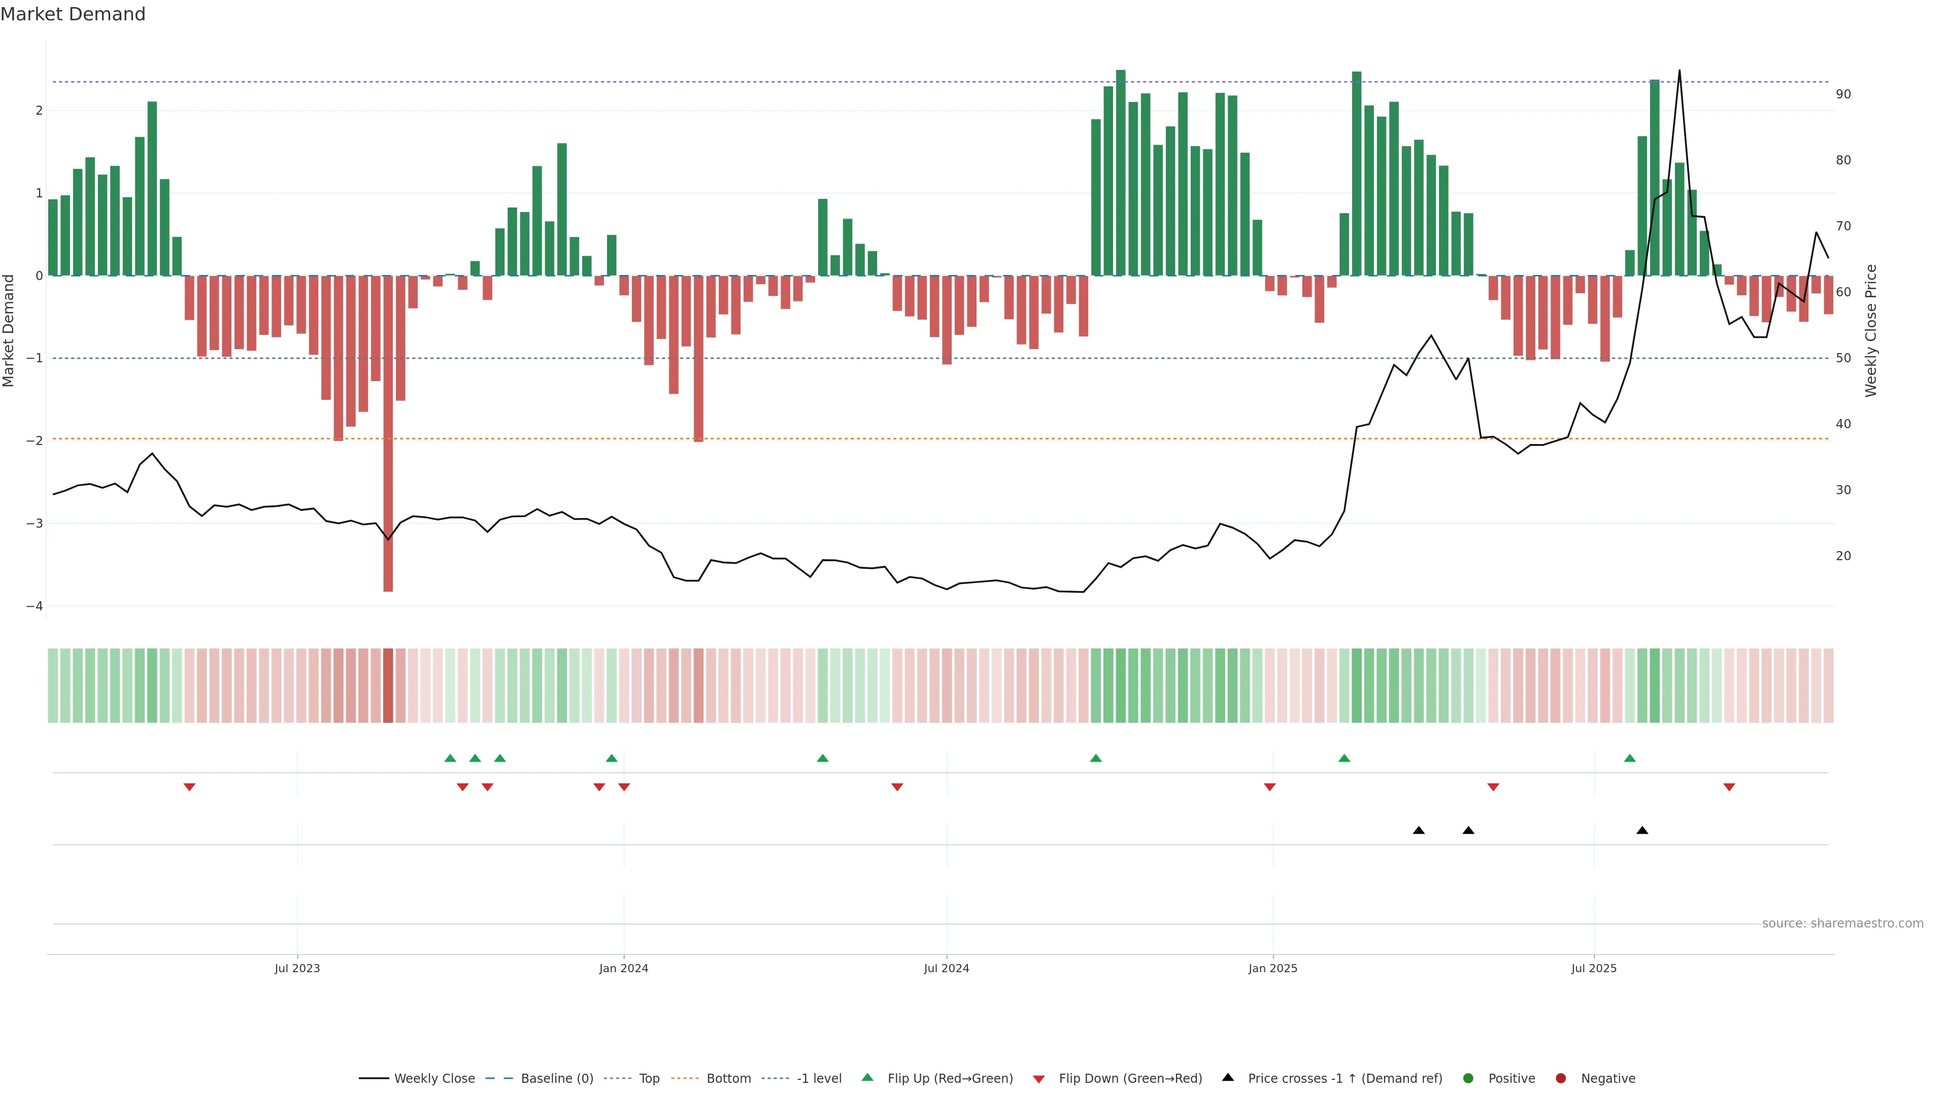Image resolution: width=1949 pixels, height=1096 pixels.
Task: Click the green Positive legend circle icon
Action: pos(1468,1078)
